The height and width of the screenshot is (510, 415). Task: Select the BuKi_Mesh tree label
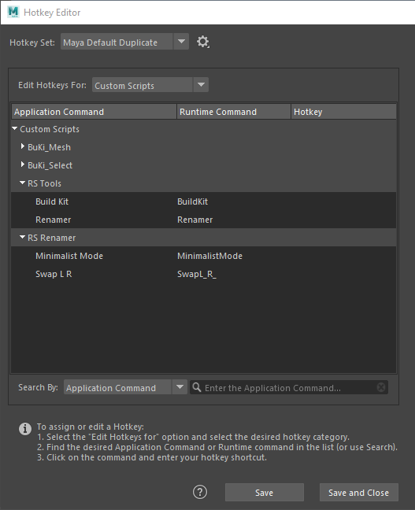pos(49,147)
